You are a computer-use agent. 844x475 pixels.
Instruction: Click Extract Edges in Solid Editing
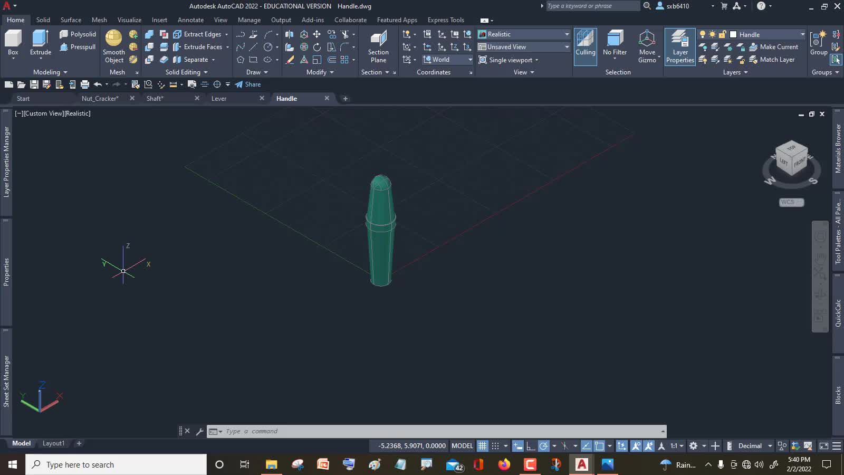click(197, 34)
